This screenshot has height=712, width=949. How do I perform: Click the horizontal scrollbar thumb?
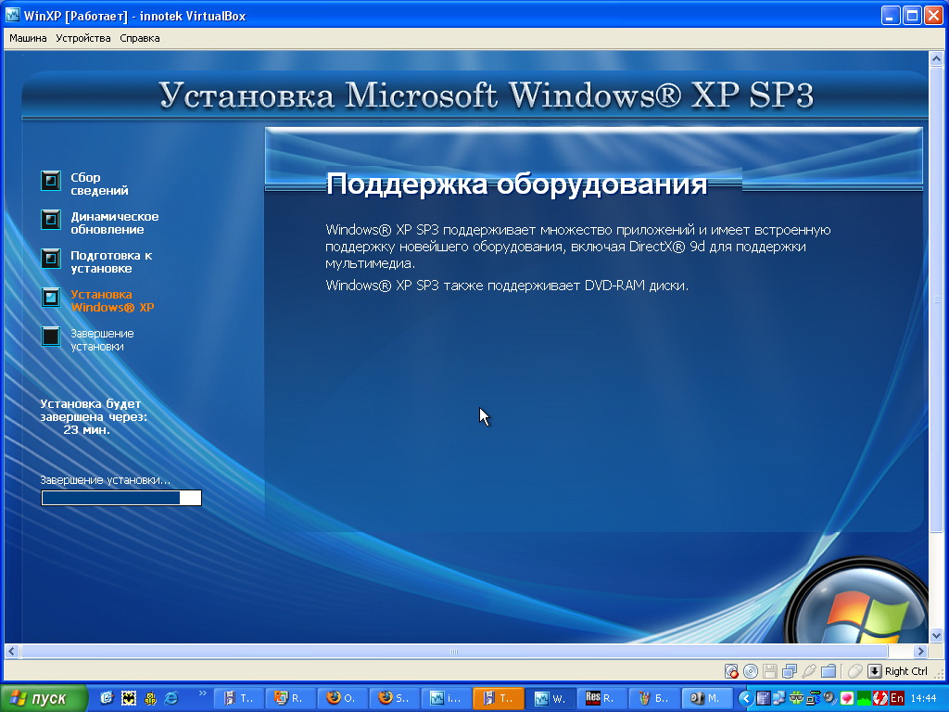[454, 652]
